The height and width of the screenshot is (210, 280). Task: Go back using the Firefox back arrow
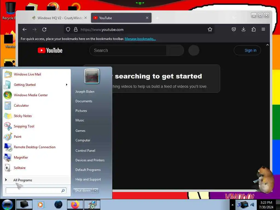point(24,30)
